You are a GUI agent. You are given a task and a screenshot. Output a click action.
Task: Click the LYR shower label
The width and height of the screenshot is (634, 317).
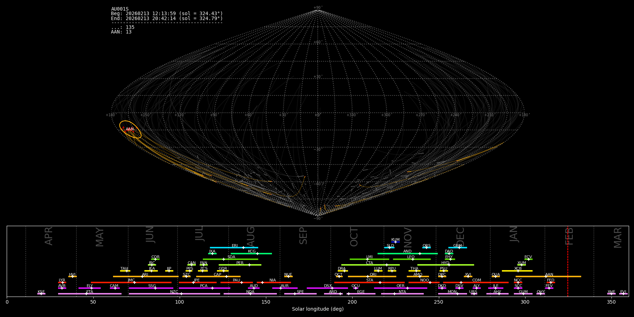coord(62,280)
